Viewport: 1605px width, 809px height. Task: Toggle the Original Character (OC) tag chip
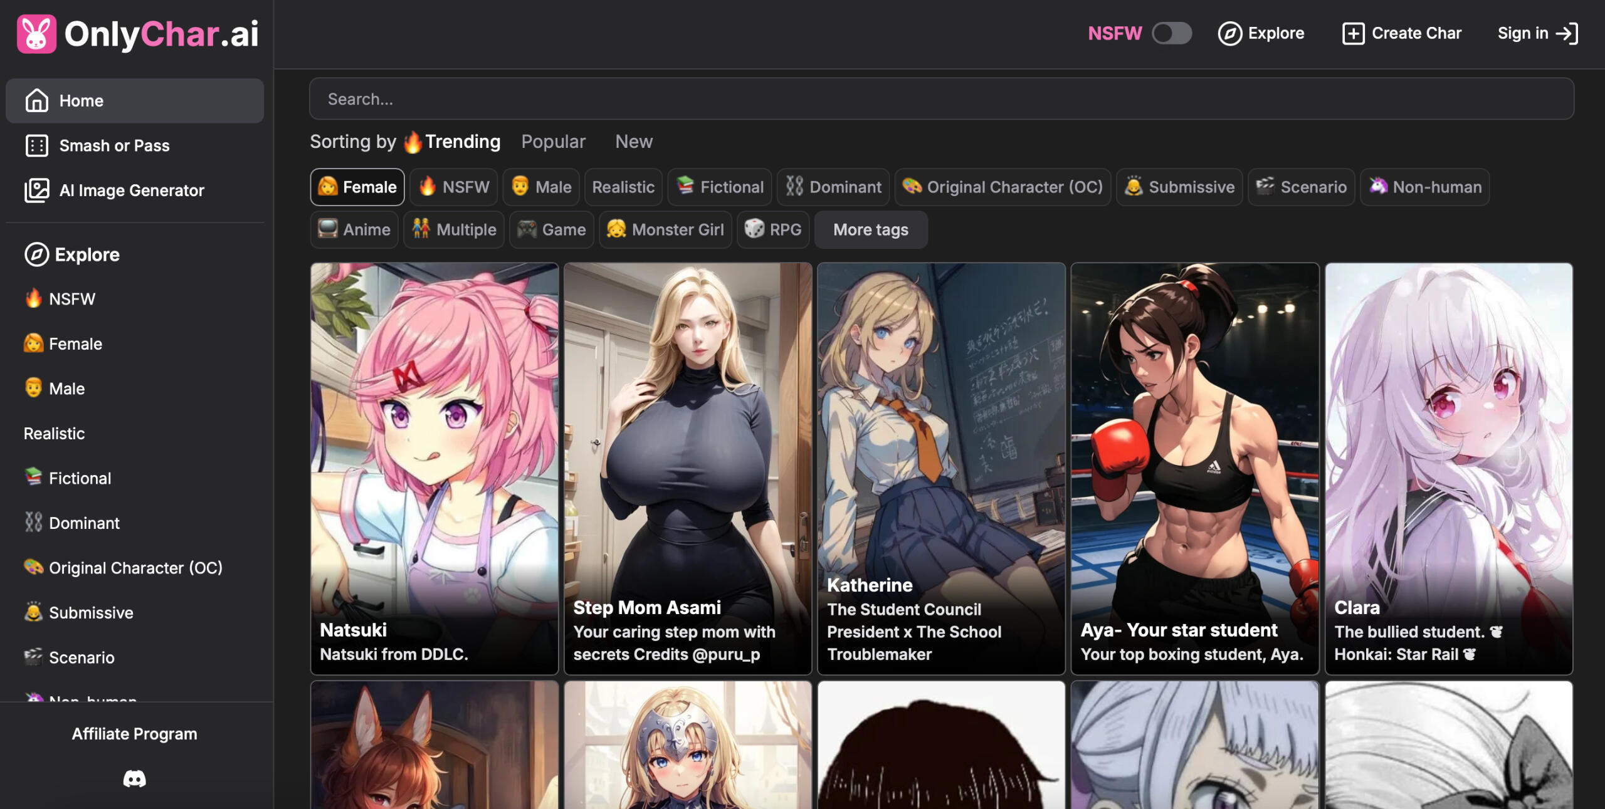[1002, 187]
